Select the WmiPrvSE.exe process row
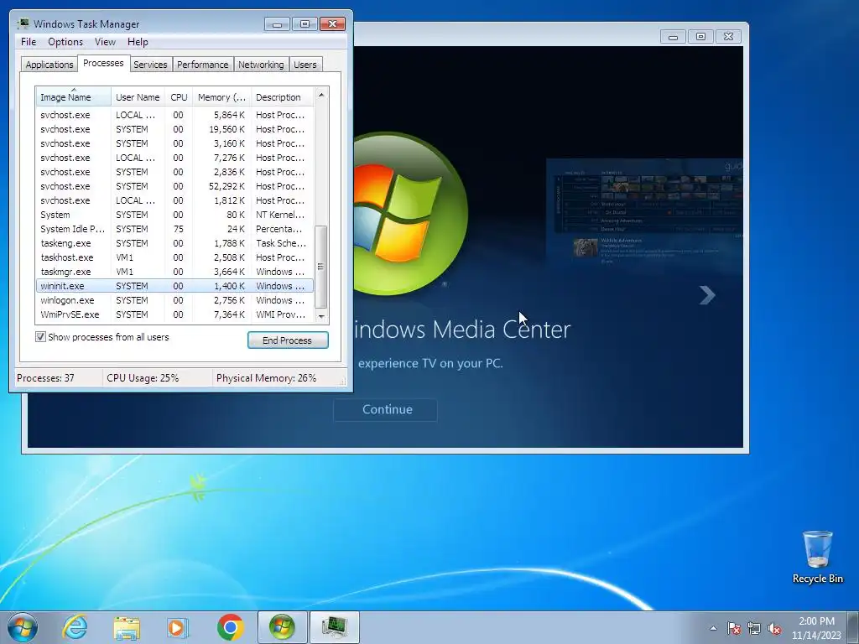This screenshot has width=859, height=644. pos(174,314)
